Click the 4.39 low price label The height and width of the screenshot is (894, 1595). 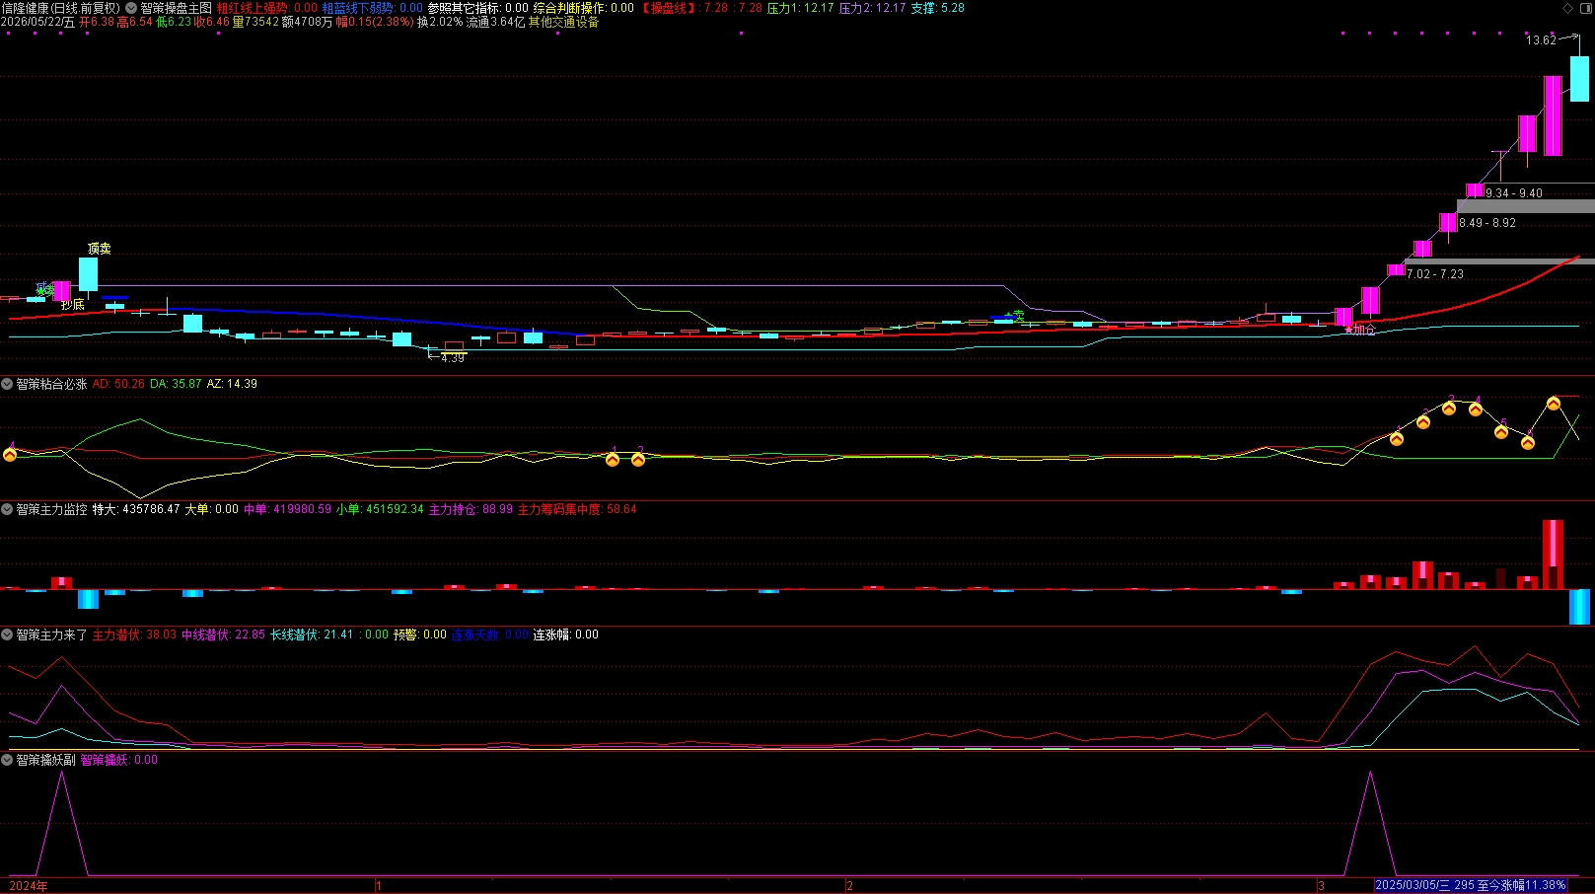click(x=453, y=358)
